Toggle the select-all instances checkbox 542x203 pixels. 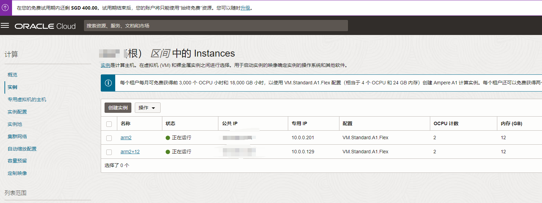(109, 124)
